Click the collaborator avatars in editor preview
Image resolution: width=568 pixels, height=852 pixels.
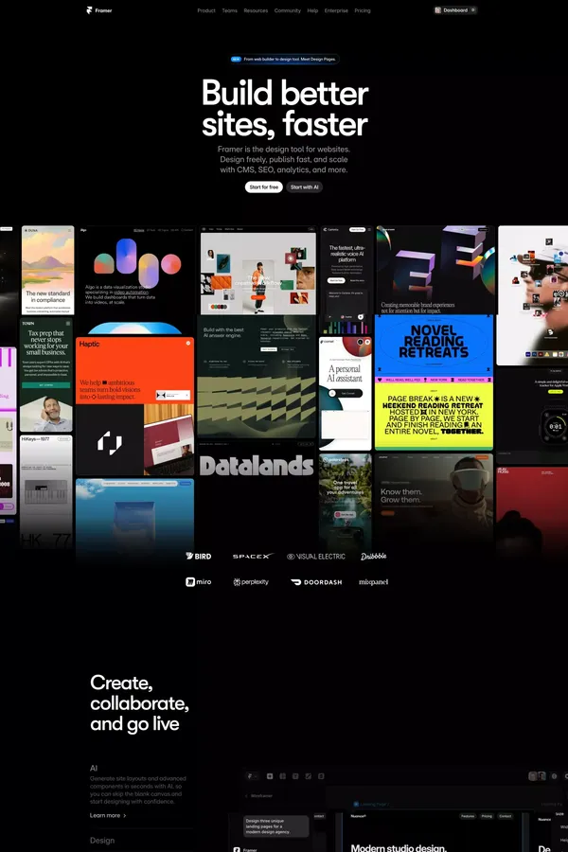(x=537, y=776)
